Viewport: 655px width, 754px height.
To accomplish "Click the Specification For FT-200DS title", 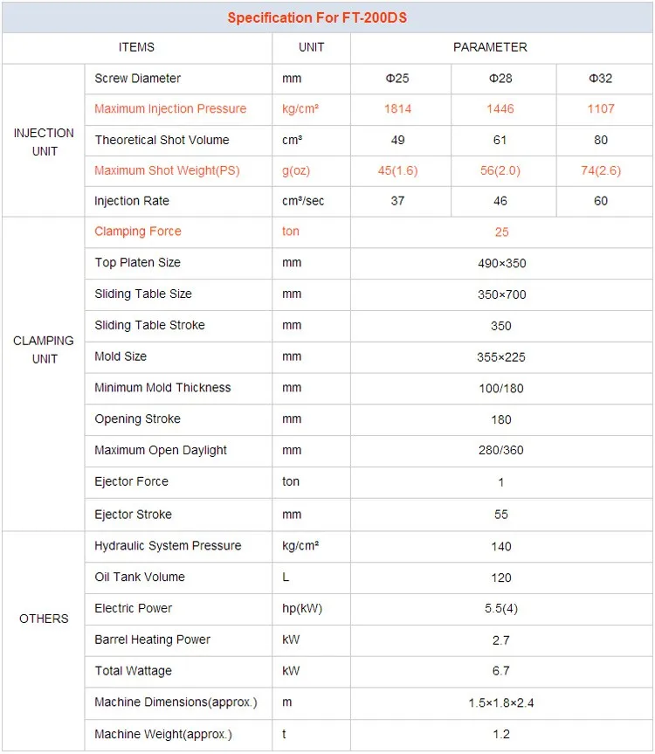I will (x=317, y=17).
